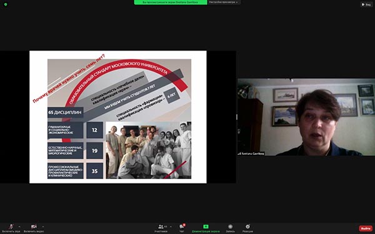This screenshot has height=234, width=375.
Task: Expand video options arrow beside camera
Action: [x=43, y=227]
